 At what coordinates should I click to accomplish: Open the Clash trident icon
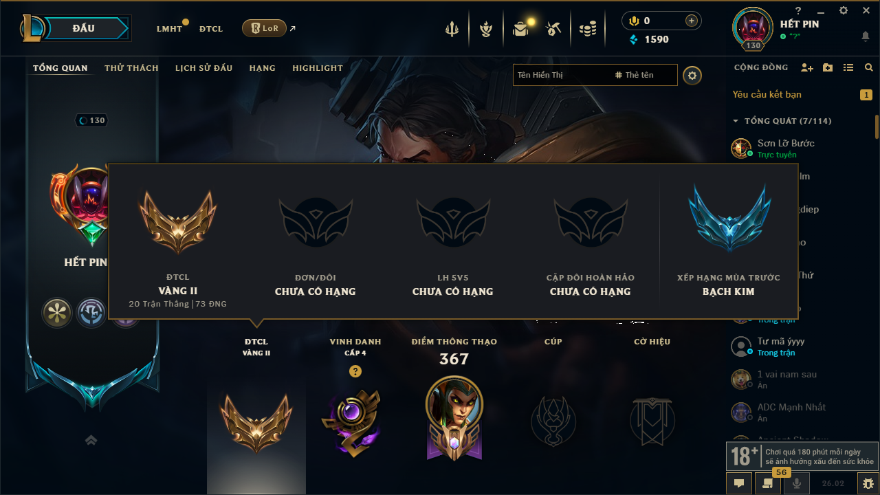(x=452, y=29)
